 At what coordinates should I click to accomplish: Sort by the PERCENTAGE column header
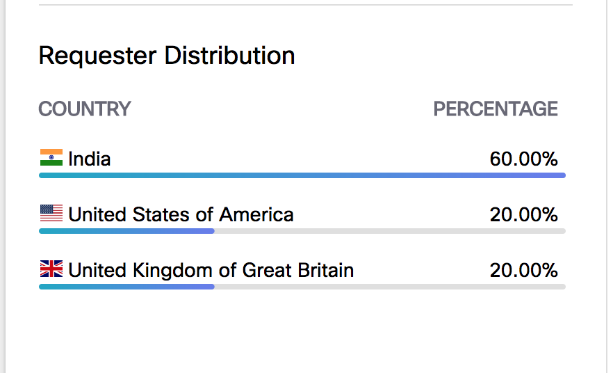pyautogui.click(x=496, y=109)
